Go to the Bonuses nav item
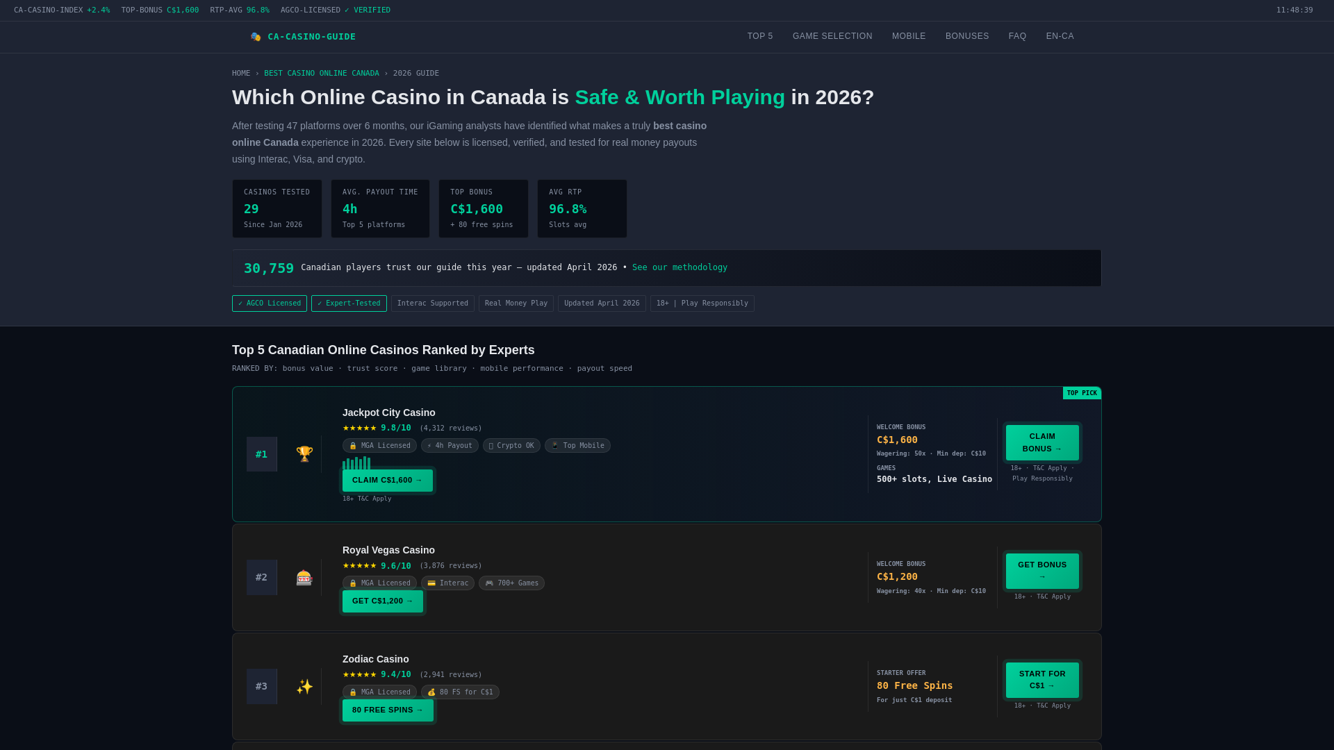Screen dimensions: 1334x750 pos(967,36)
